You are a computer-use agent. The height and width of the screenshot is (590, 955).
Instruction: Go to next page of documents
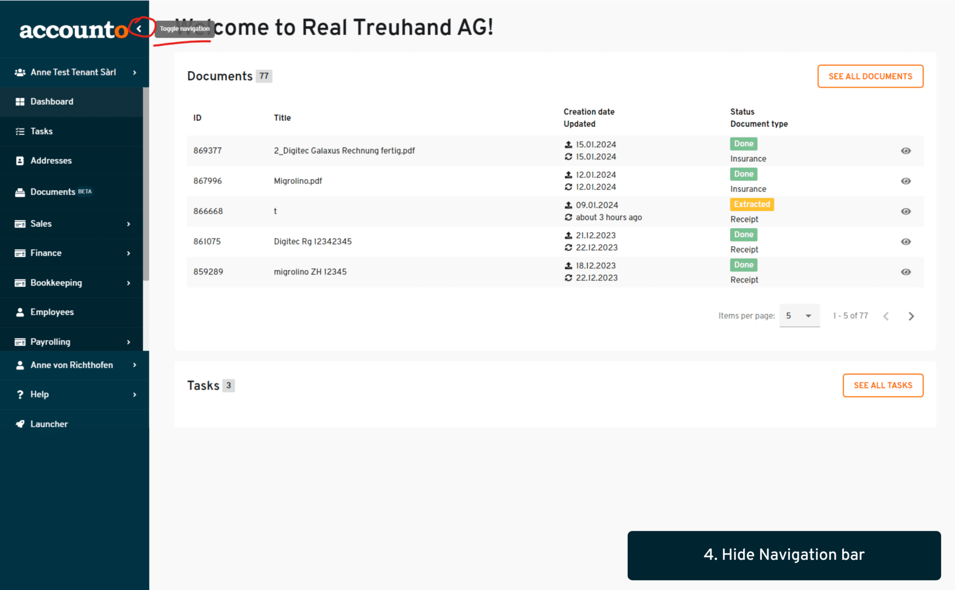click(x=911, y=317)
